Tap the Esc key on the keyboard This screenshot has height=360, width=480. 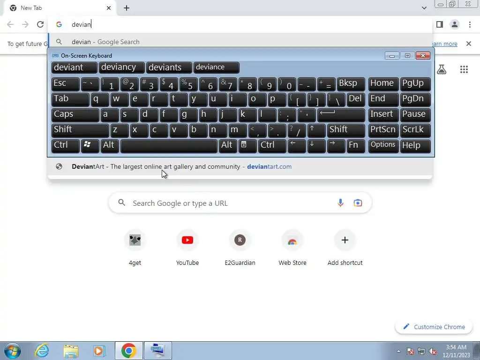(x=66, y=84)
